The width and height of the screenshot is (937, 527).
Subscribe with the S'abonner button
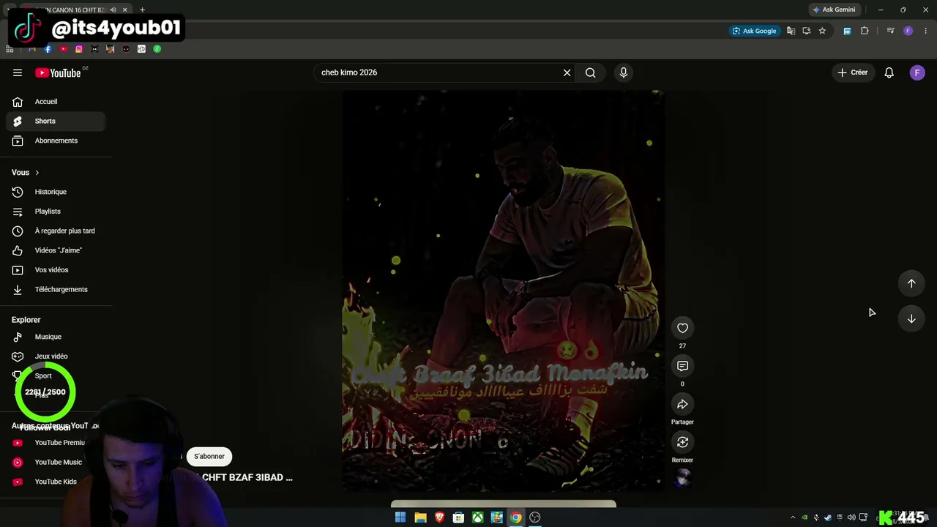point(209,456)
